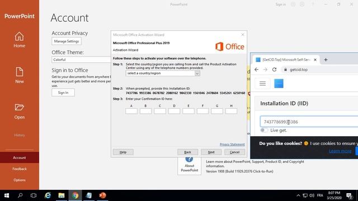The width and height of the screenshot is (358, 201).
Task: Click the lock icon in address bar
Action: 285,69
